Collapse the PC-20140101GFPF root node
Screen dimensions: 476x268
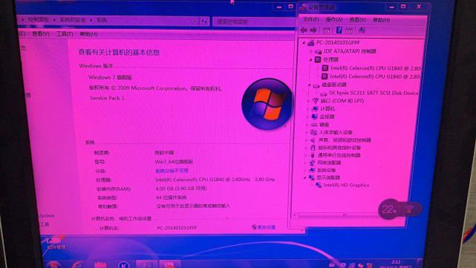coord(303,43)
